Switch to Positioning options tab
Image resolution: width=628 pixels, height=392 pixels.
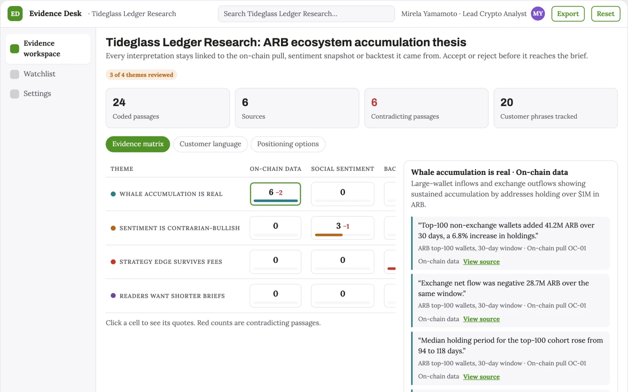(x=288, y=144)
